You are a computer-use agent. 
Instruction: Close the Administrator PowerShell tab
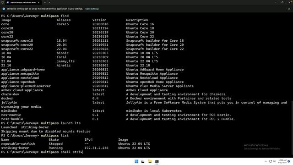(x=38, y=2)
